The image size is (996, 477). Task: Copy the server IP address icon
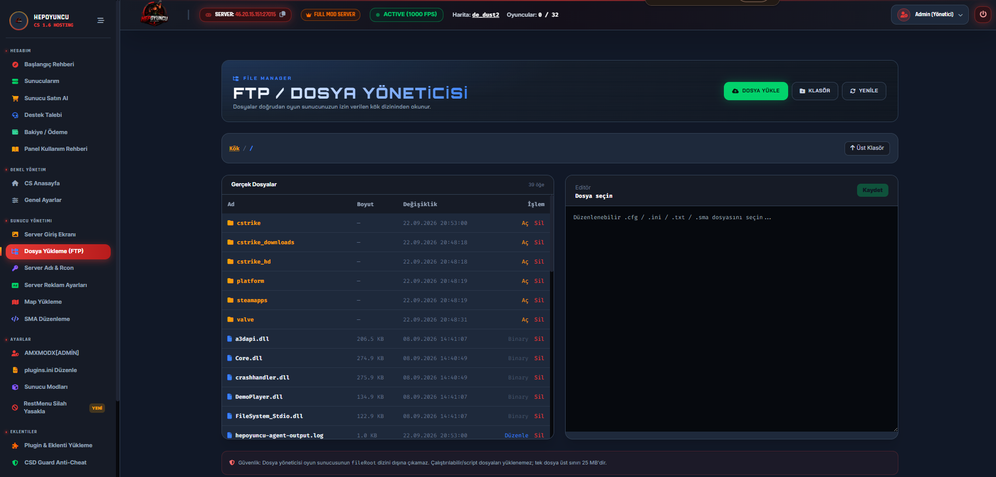point(283,14)
